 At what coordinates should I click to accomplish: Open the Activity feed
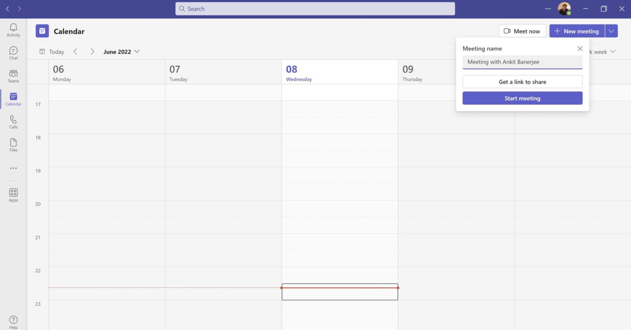point(13,30)
